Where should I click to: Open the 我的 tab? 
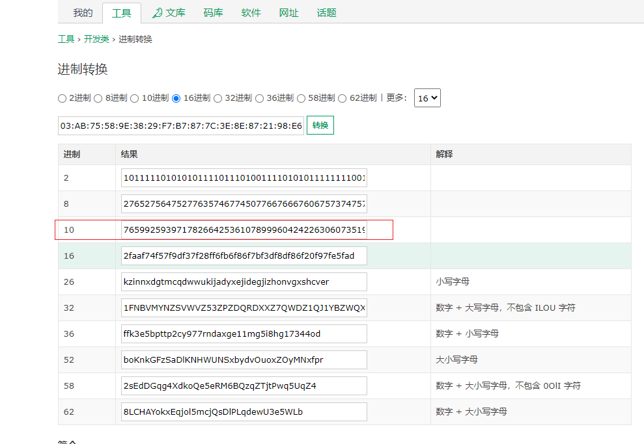point(83,13)
